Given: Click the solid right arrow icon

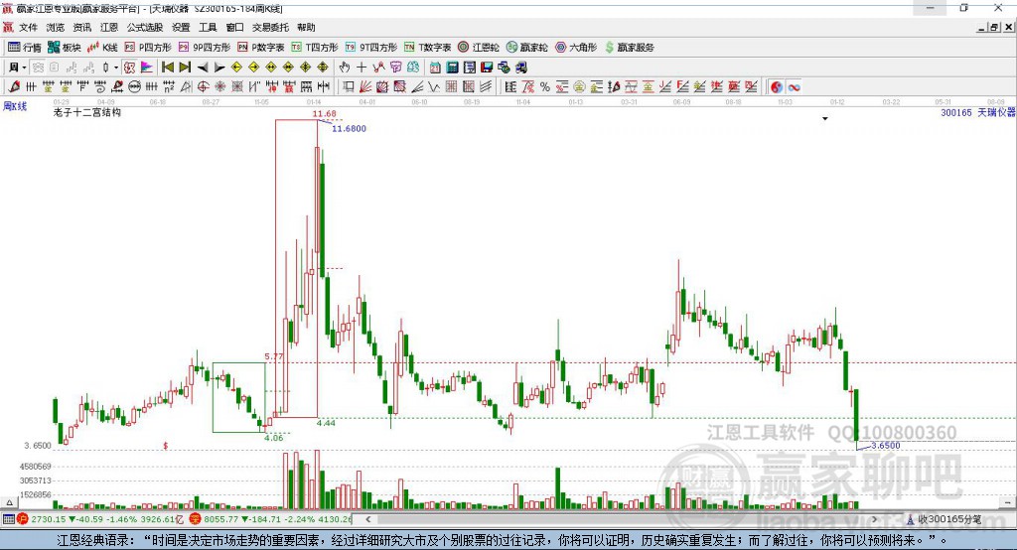Looking at the screenshot, I should click(x=218, y=68).
